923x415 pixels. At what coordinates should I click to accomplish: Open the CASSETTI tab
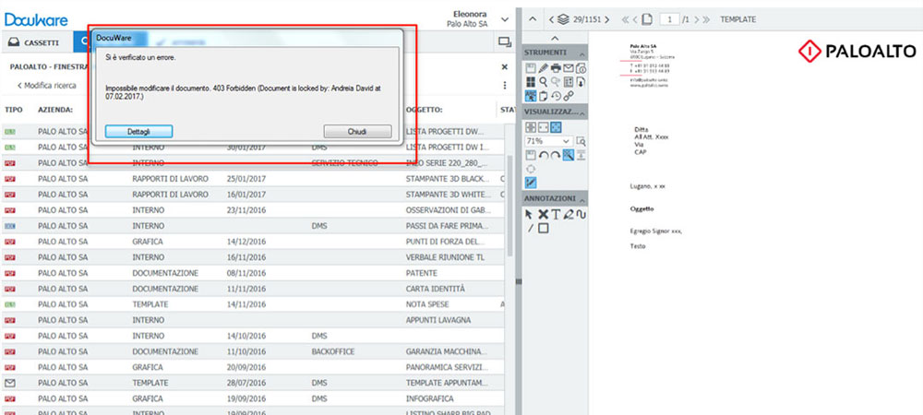tap(35, 43)
